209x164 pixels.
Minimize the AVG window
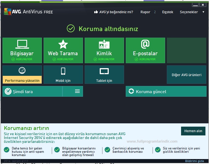[195, 5]
